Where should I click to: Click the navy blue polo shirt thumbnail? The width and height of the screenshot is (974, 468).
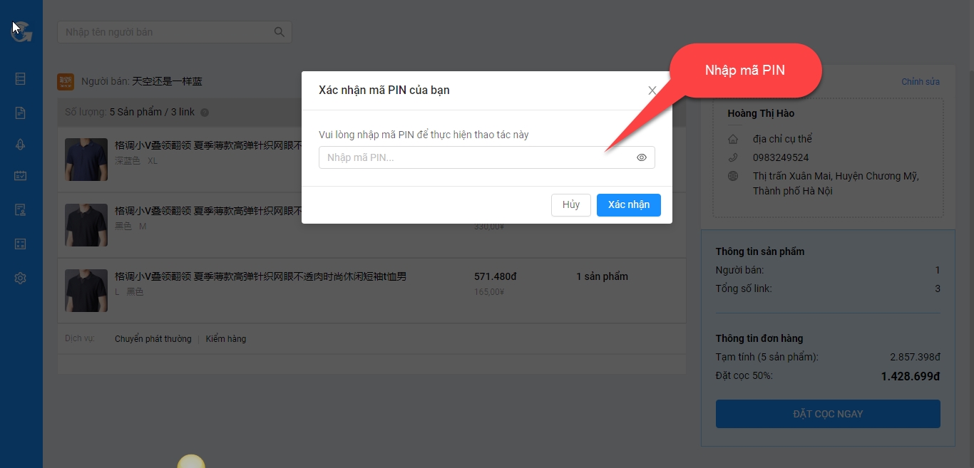pyautogui.click(x=86, y=160)
